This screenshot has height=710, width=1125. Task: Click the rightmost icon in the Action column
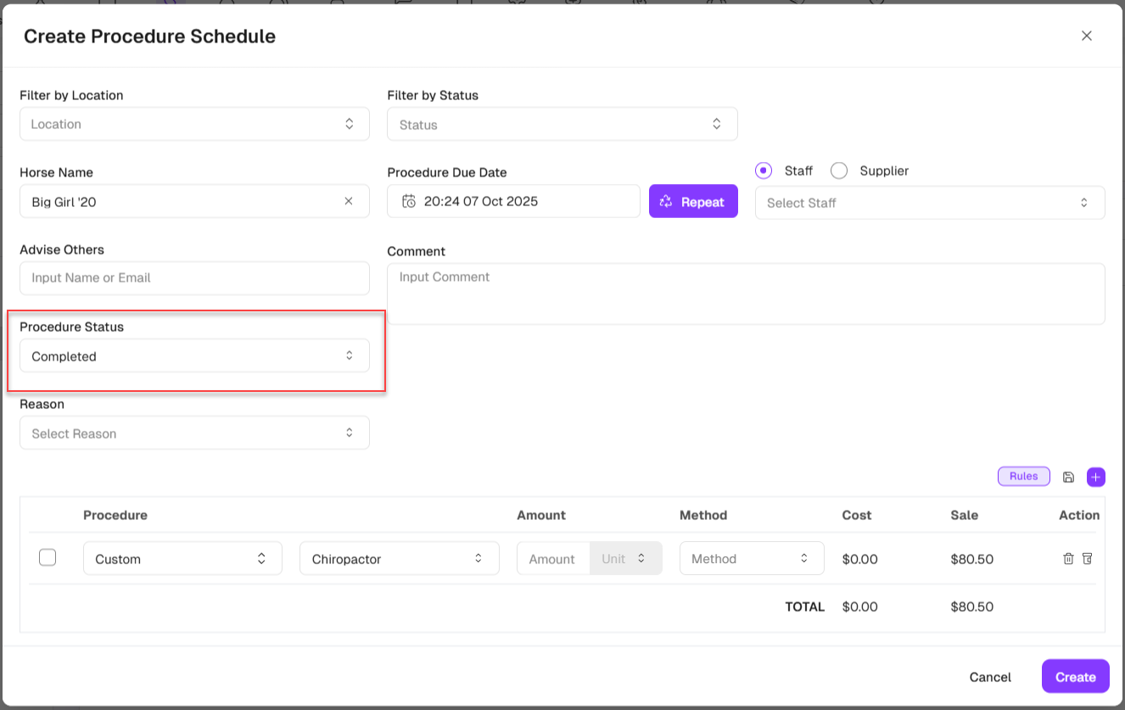click(x=1088, y=559)
